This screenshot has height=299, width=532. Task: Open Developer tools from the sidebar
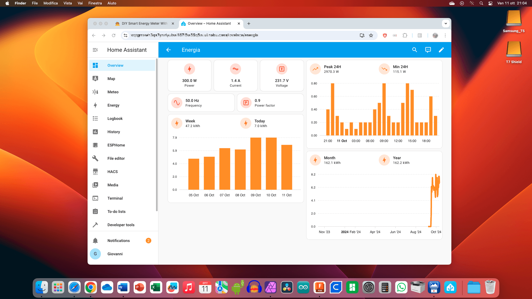tap(95, 225)
